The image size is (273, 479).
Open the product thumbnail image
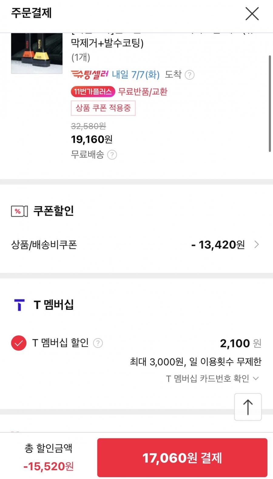point(37,53)
